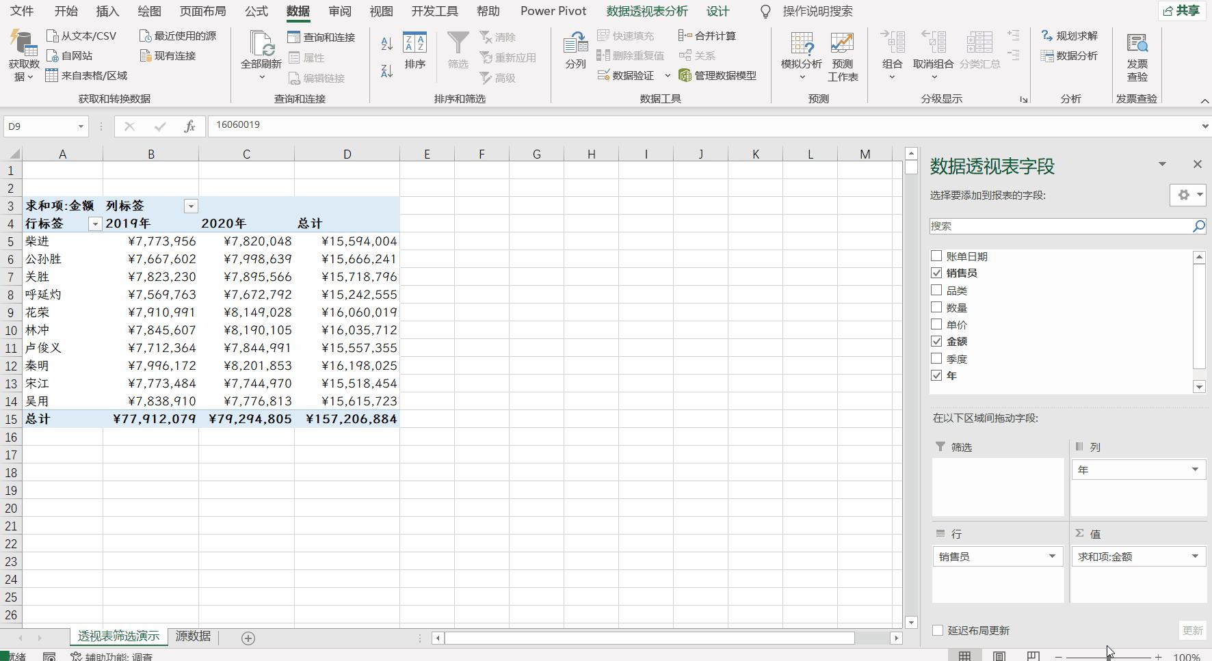Click the field search input box
This screenshot has height=661, width=1212.
pyautogui.click(x=1059, y=226)
